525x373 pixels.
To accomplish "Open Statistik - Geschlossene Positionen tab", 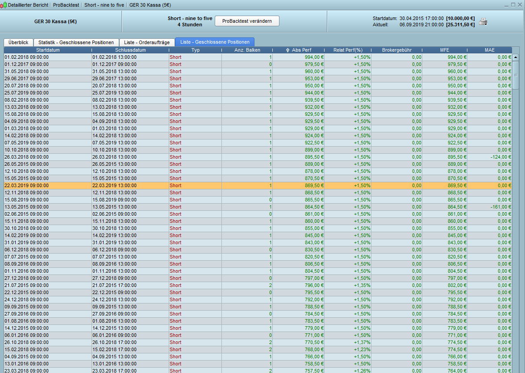I will 76,42.
